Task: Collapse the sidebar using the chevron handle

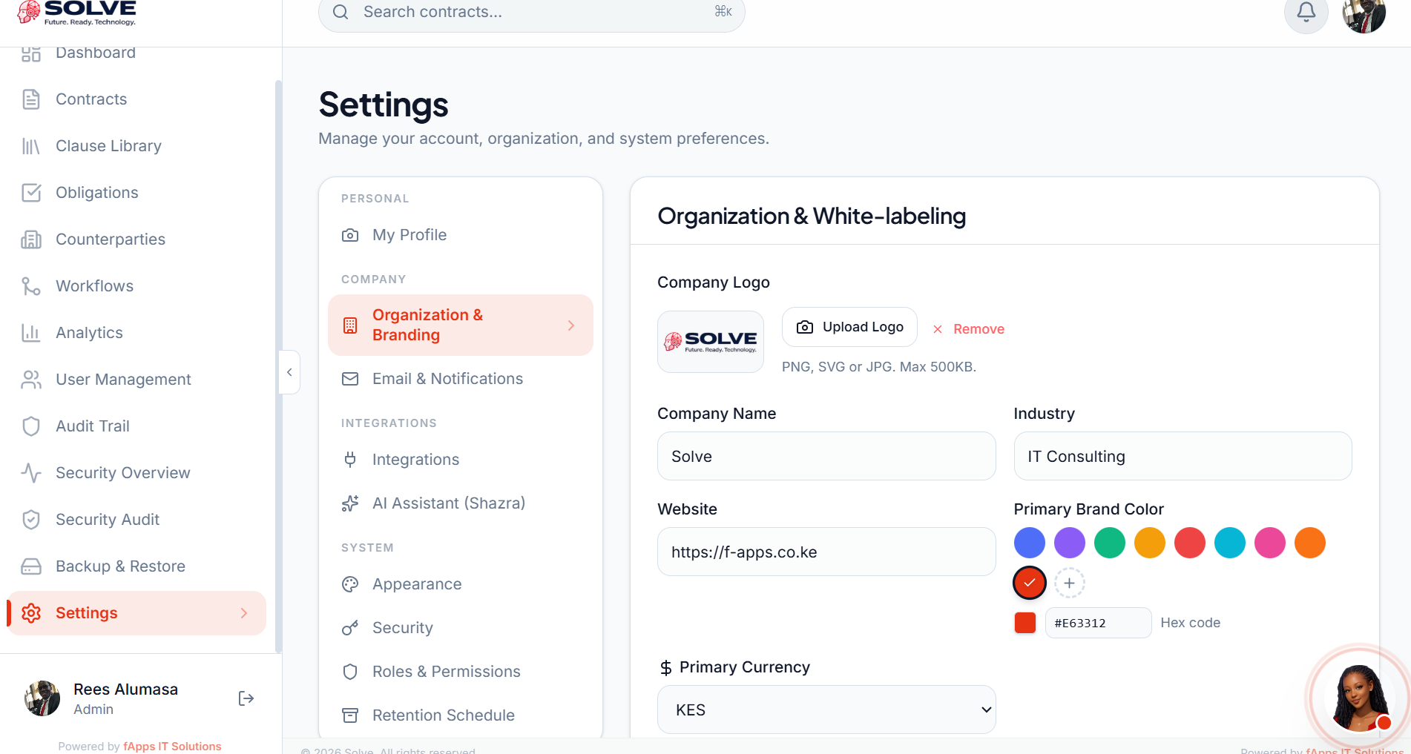Action: pos(289,372)
